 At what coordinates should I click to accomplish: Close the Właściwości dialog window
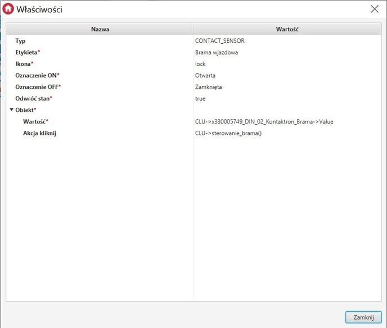pyautogui.click(x=375, y=9)
